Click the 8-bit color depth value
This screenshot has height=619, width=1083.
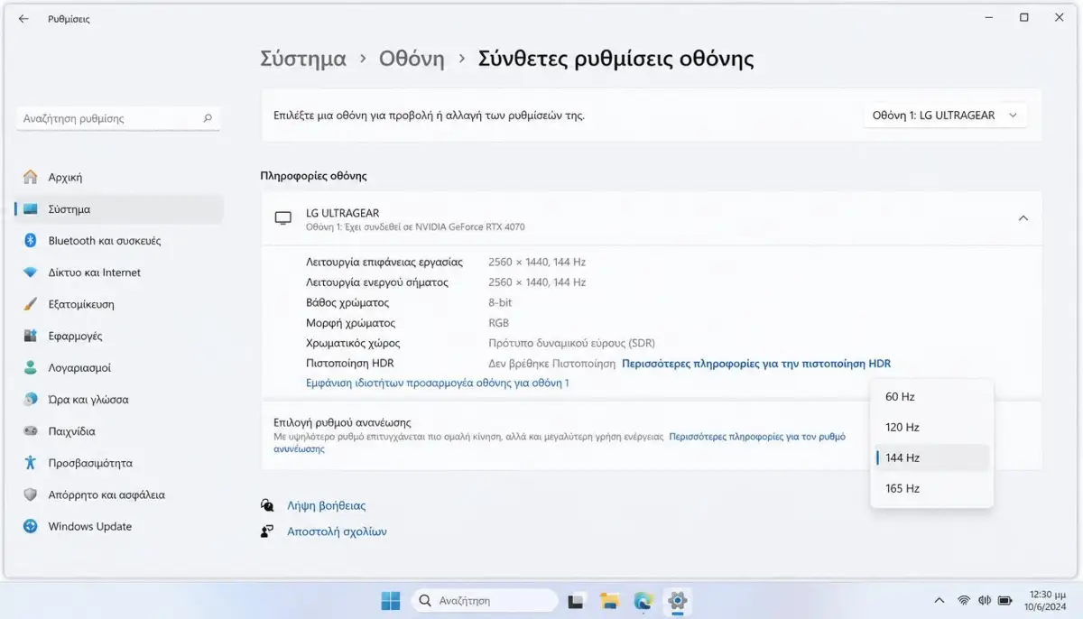pos(500,302)
